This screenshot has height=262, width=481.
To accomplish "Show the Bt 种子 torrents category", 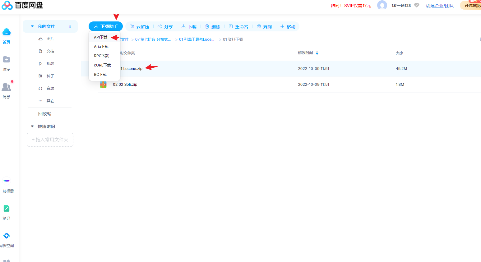I will point(46,76).
